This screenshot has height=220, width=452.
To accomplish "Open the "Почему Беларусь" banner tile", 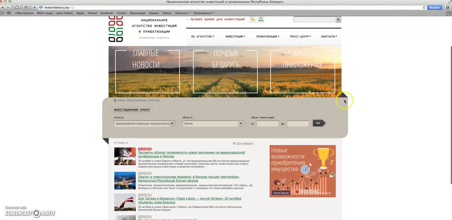I will (x=225, y=71).
